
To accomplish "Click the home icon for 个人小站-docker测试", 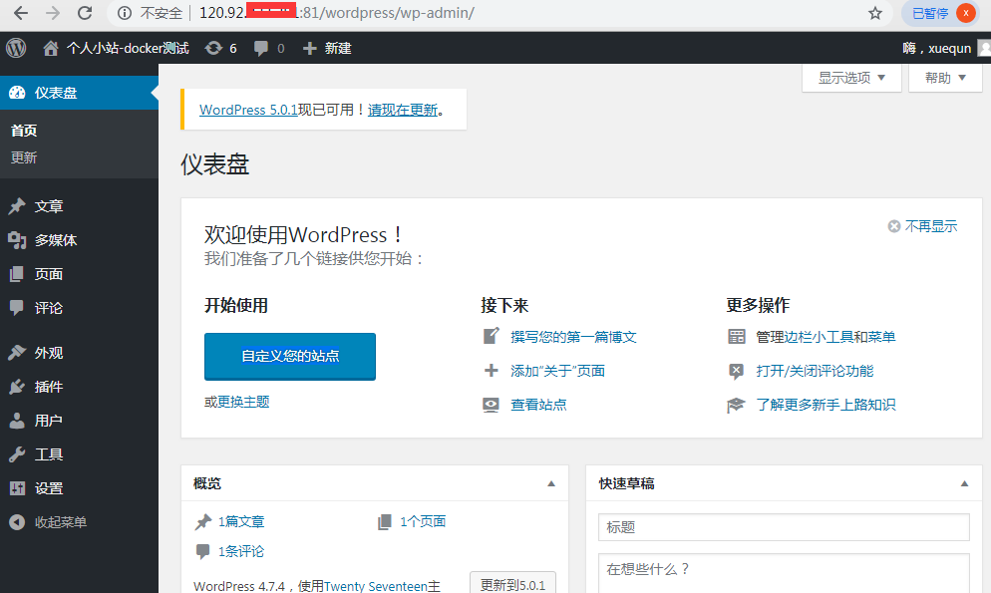I will 51,48.
